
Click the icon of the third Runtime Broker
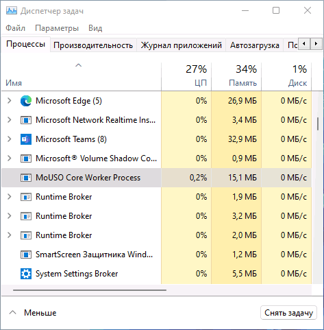tap(26, 235)
